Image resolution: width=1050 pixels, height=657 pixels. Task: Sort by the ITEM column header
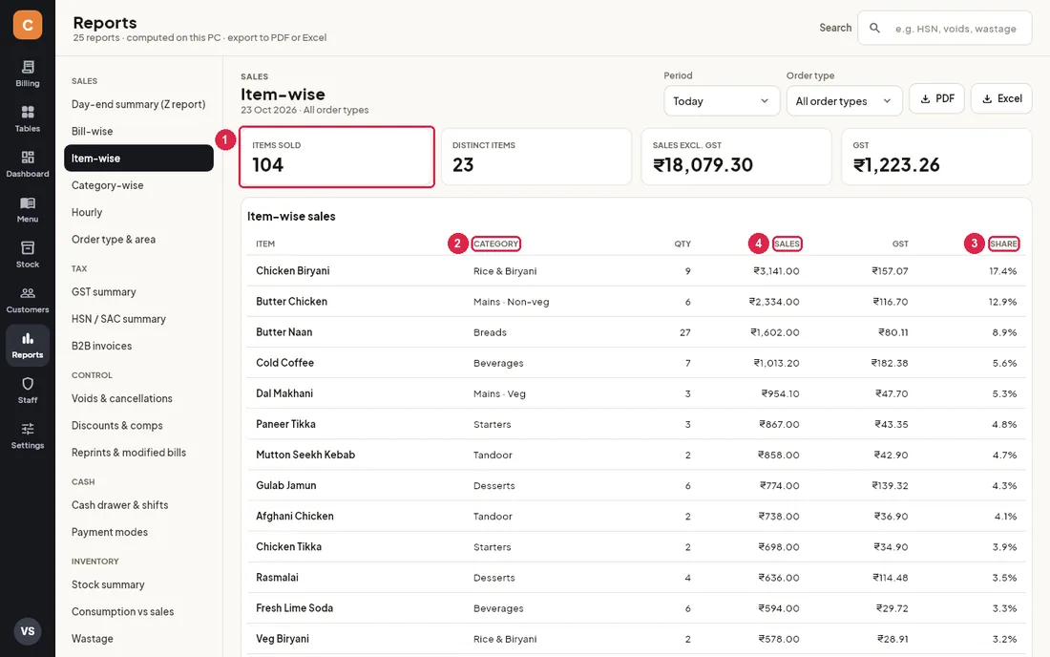265,244
